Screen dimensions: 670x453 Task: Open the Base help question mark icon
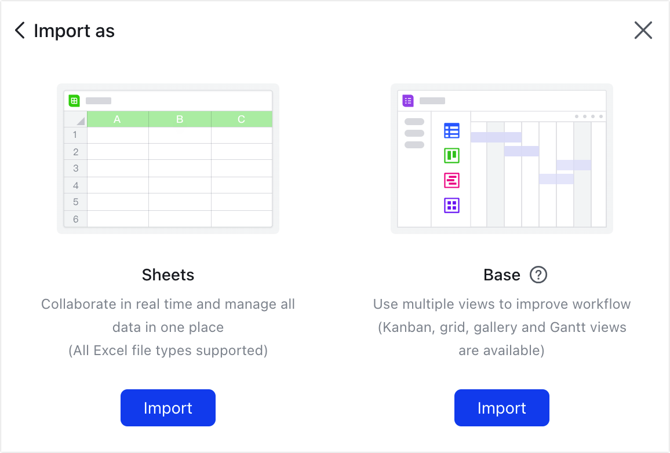[x=538, y=275]
